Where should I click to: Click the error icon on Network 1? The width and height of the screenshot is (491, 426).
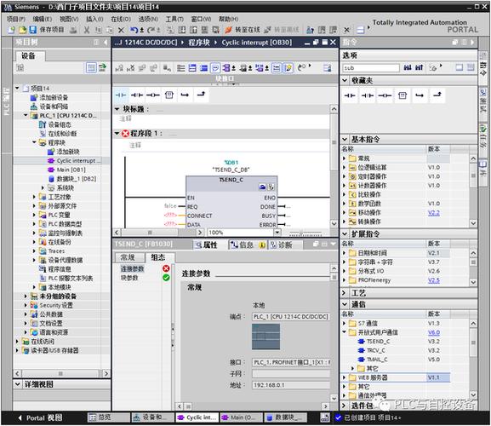126,134
